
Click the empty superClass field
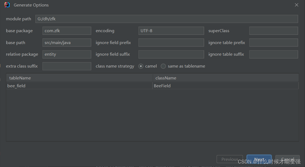[x=273, y=31]
